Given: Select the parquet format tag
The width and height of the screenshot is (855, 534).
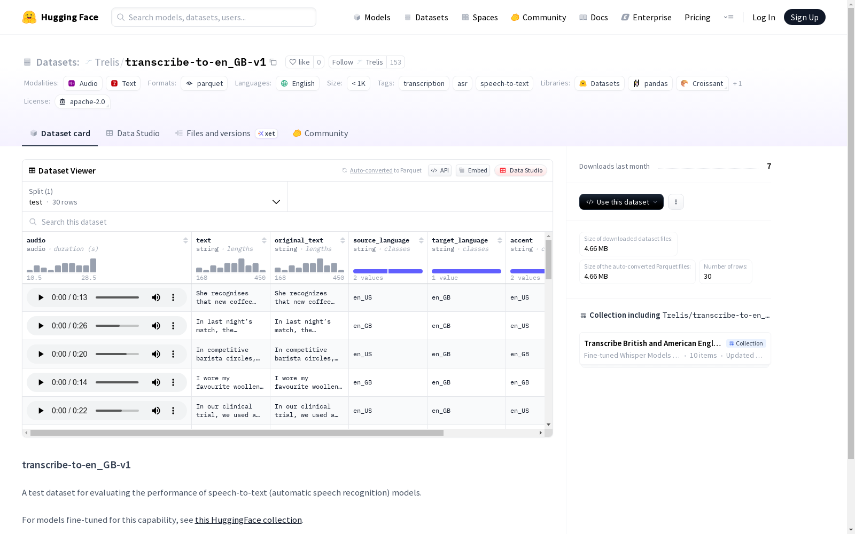Looking at the screenshot, I should point(204,83).
